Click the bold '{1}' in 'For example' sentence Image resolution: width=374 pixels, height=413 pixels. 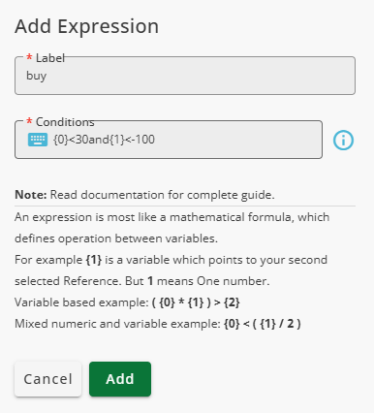click(94, 260)
